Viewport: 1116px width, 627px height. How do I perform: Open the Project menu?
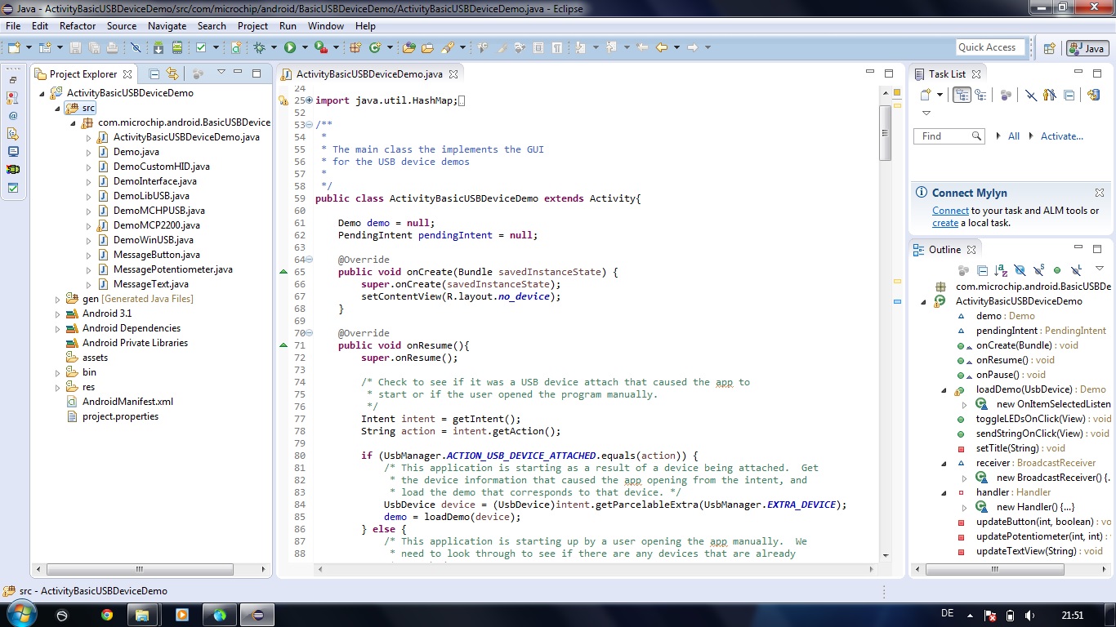252,26
